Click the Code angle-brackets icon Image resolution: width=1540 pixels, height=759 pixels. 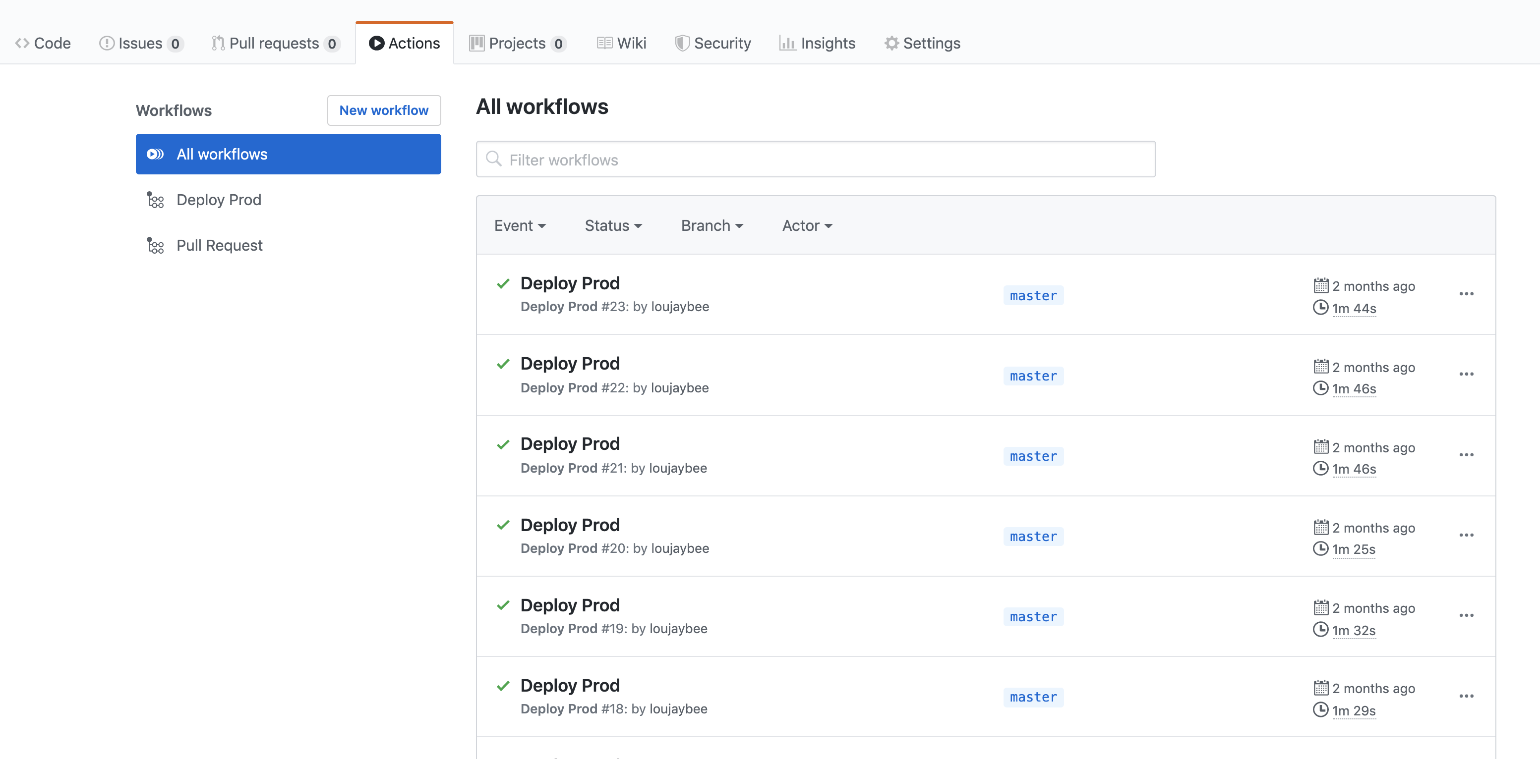coord(23,43)
